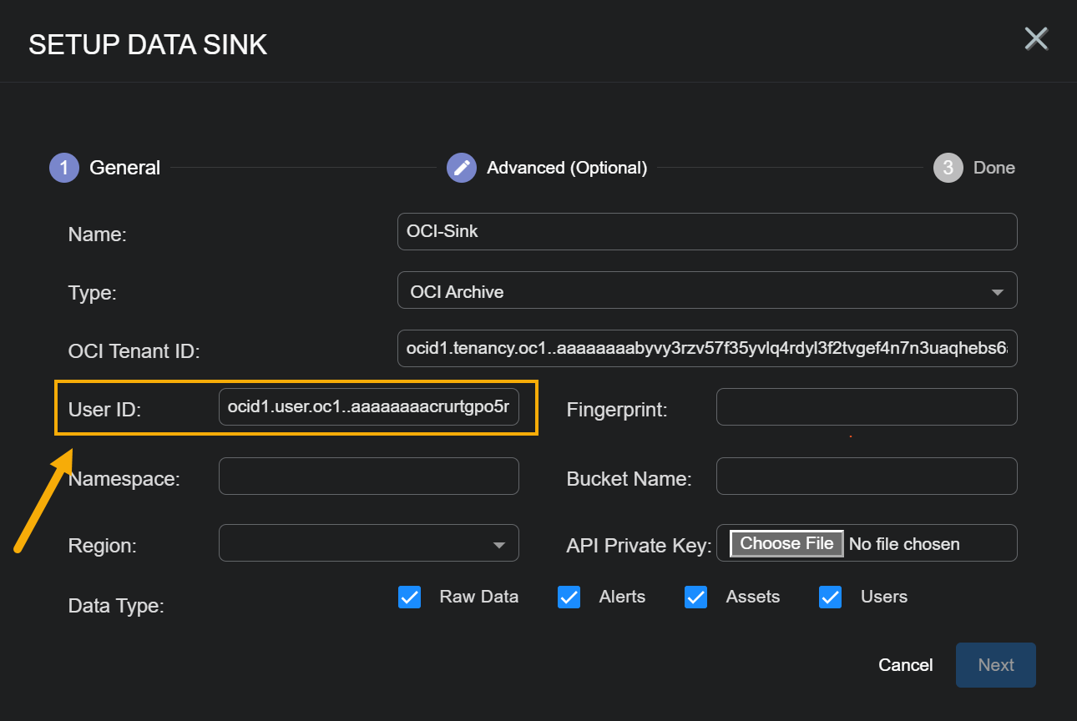Click the step 1 General circle icon
The width and height of the screenshot is (1077, 721).
click(63, 168)
